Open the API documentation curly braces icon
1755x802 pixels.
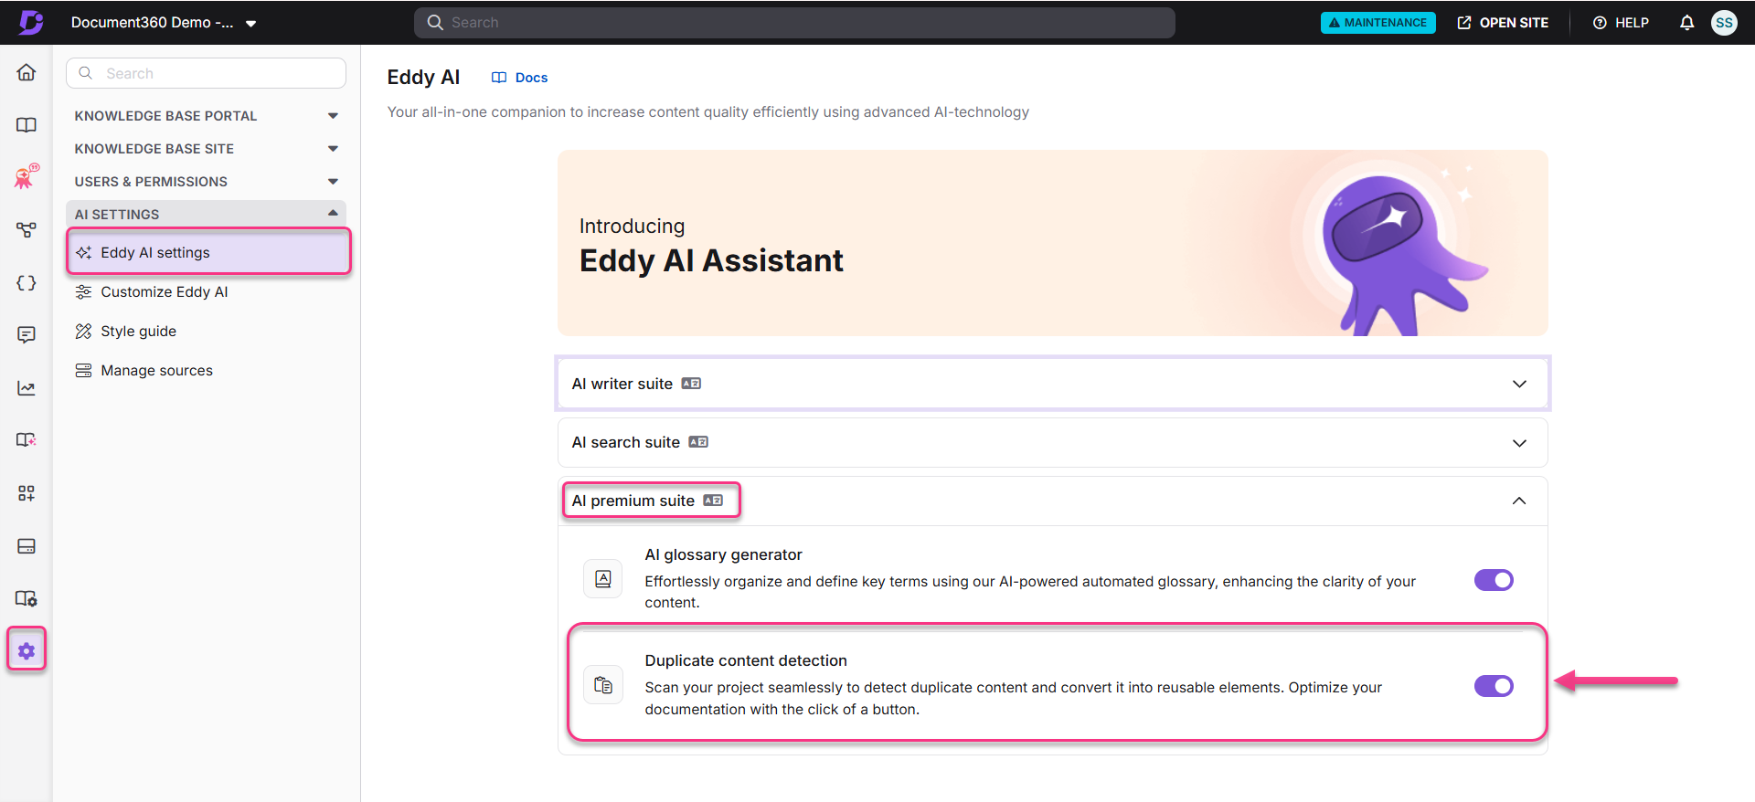pos(27,283)
